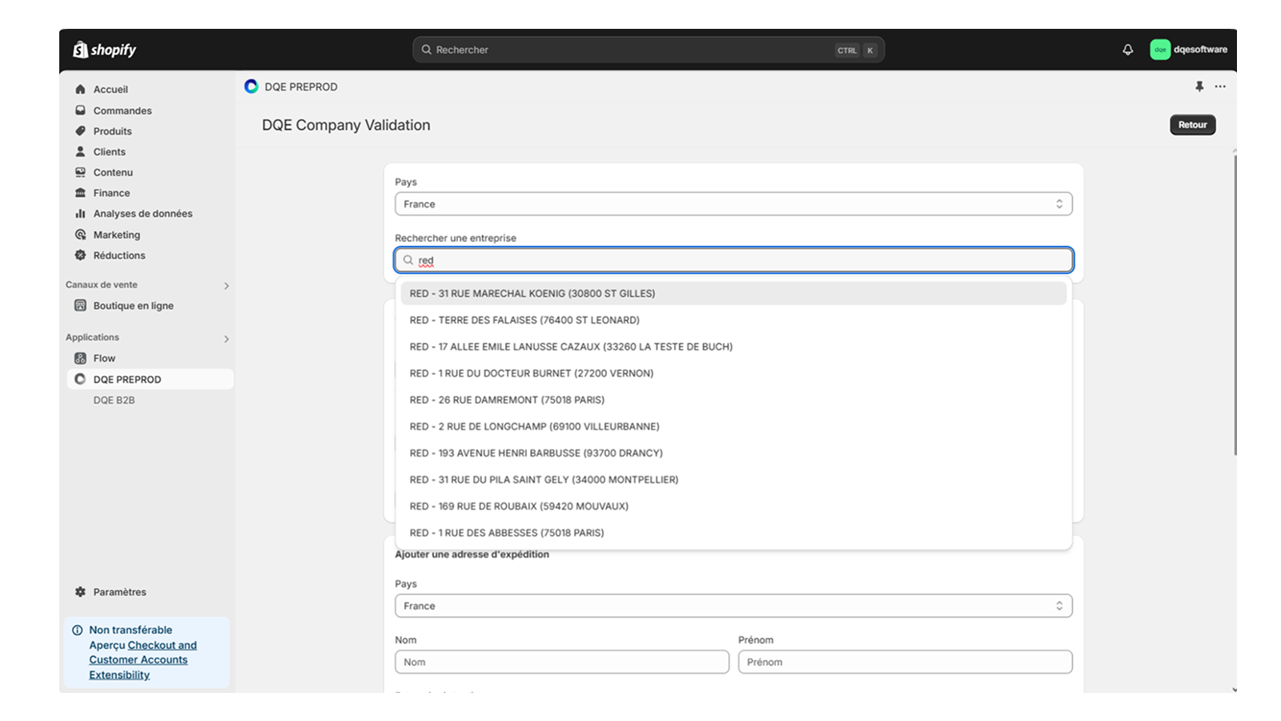1281x721 pixels.
Task: Click the Finance bank icon
Action: tap(80, 193)
